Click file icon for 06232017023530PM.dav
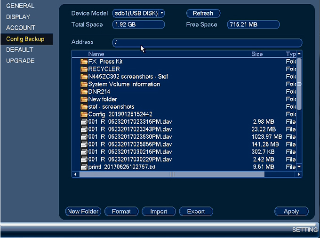 84,137
